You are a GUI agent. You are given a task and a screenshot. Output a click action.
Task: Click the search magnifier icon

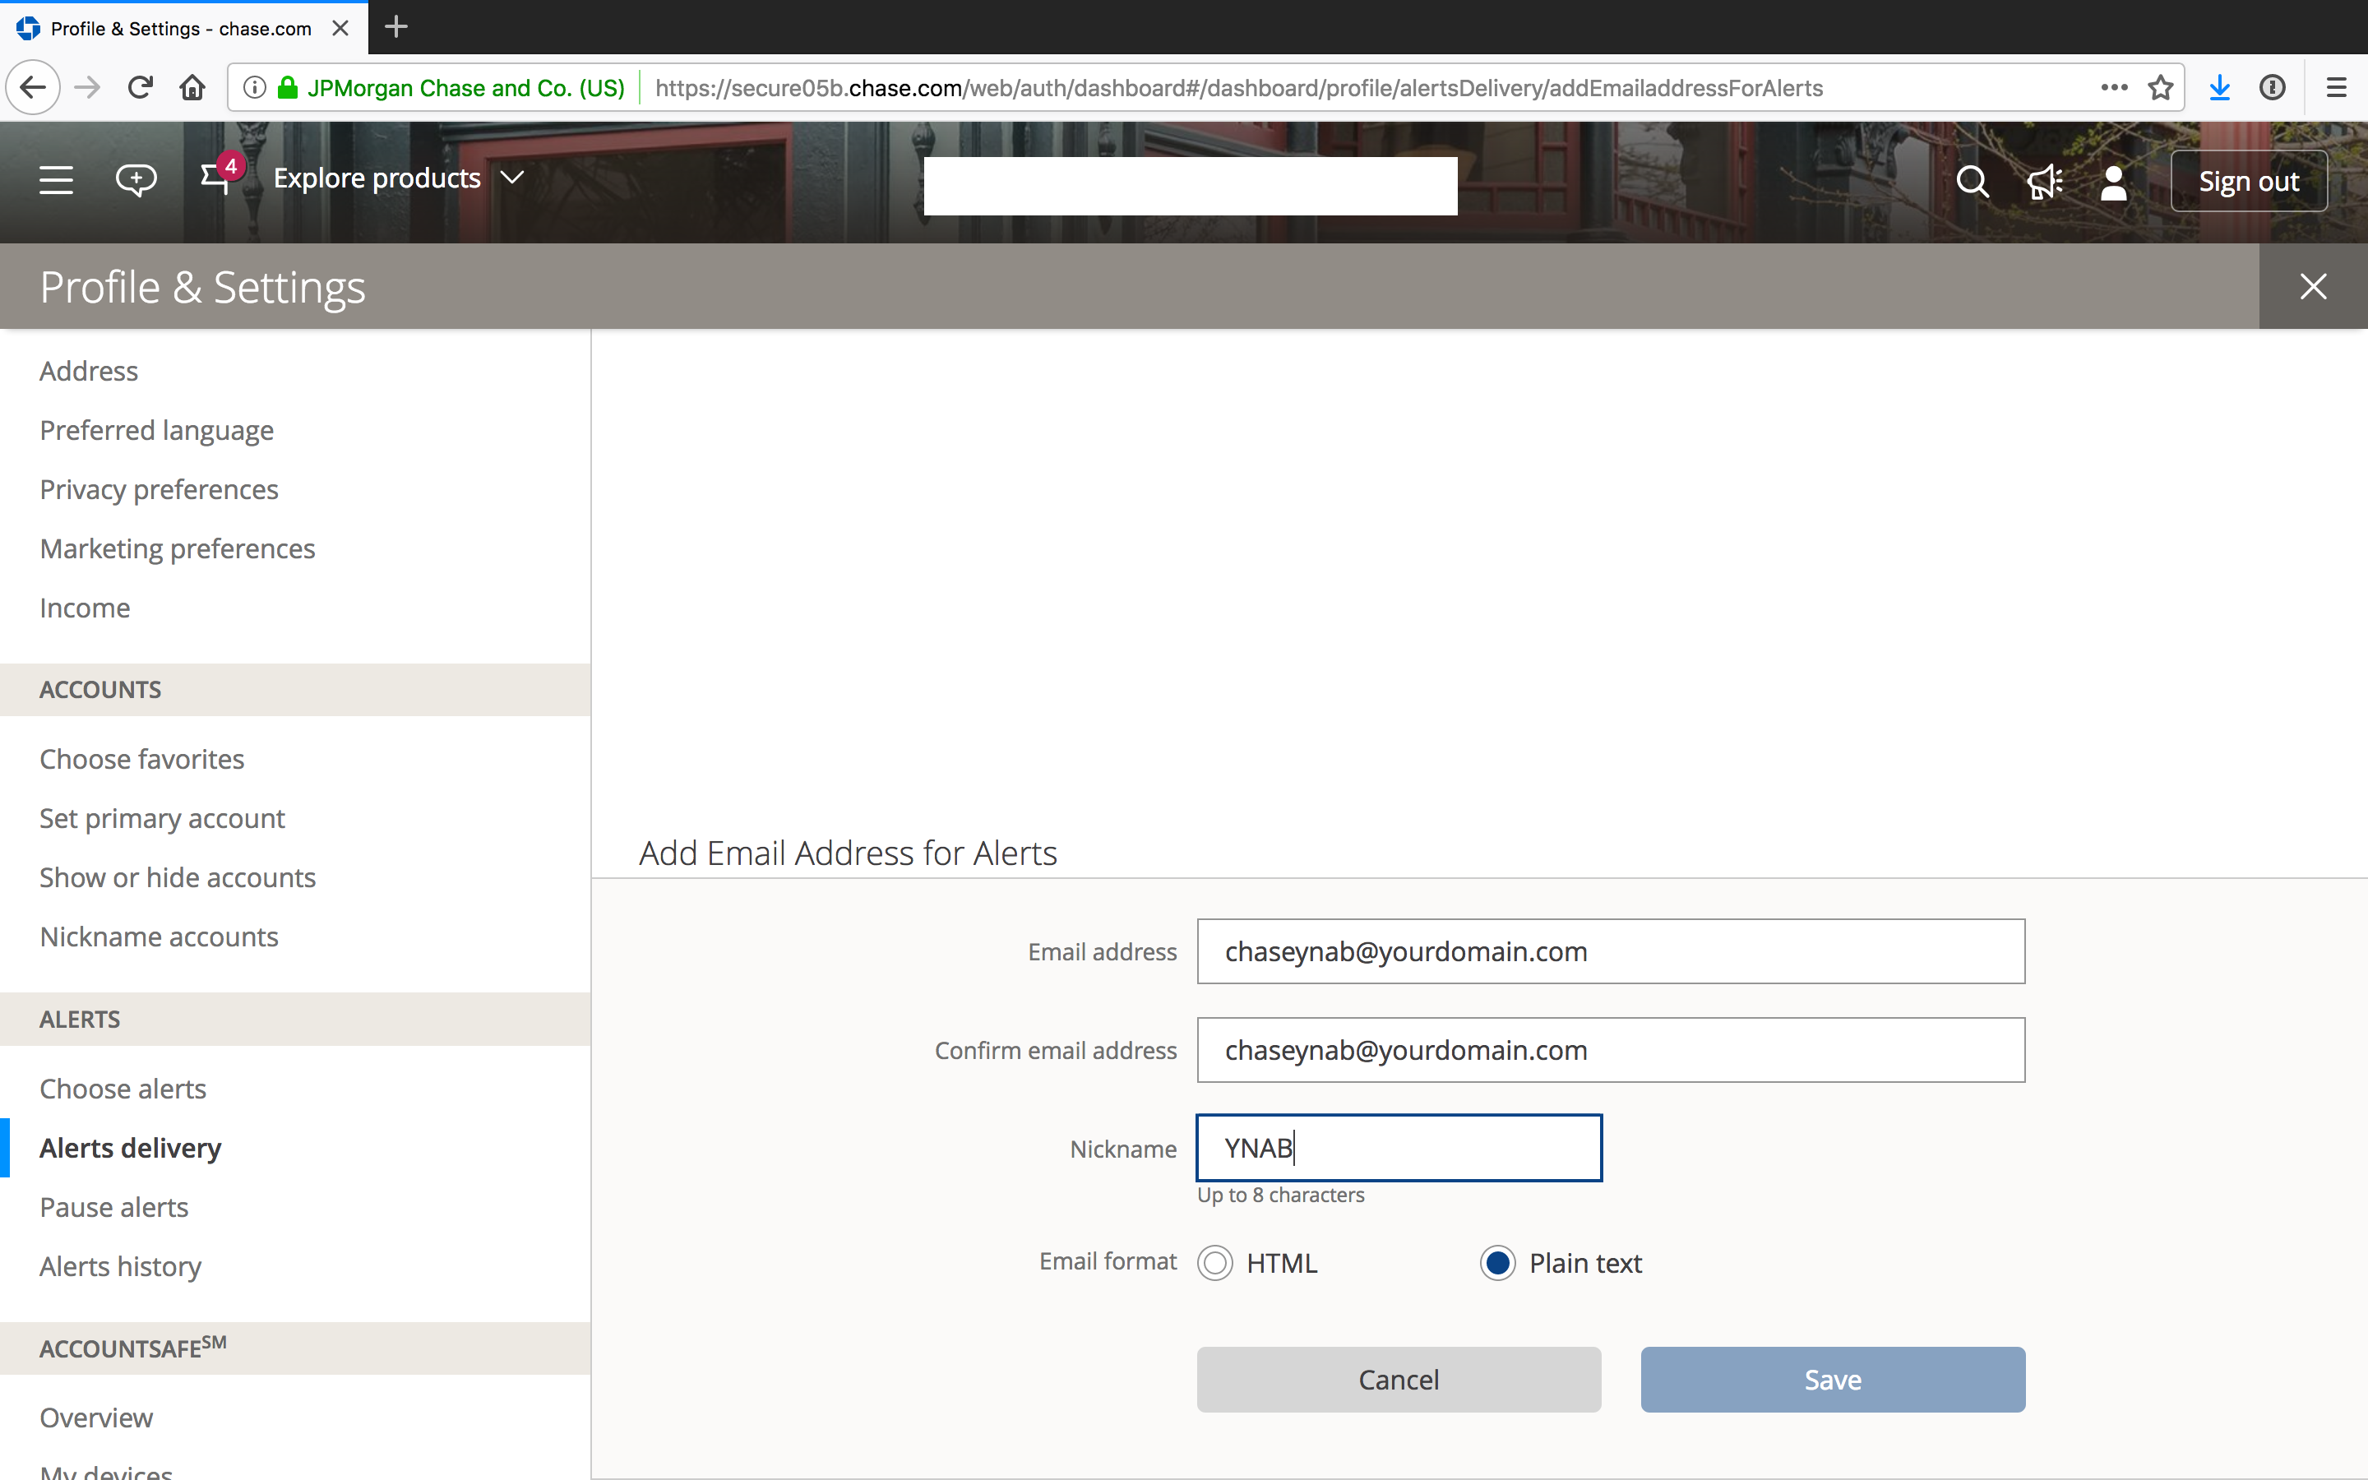click(x=1972, y=182)
